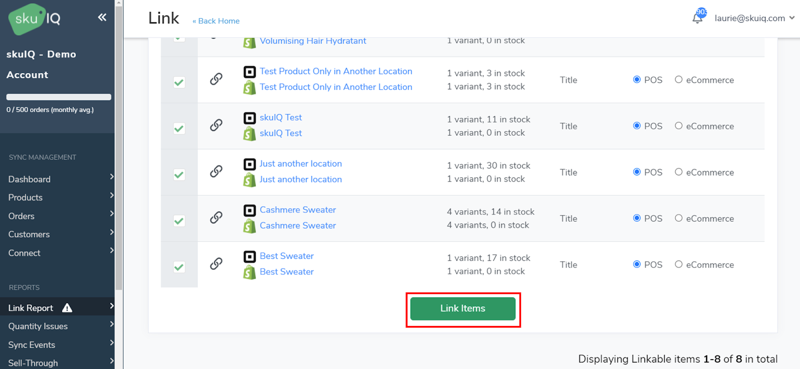Select POS radio for Just another location
This screenshot has height=369, width=800.
click(637, 172)
